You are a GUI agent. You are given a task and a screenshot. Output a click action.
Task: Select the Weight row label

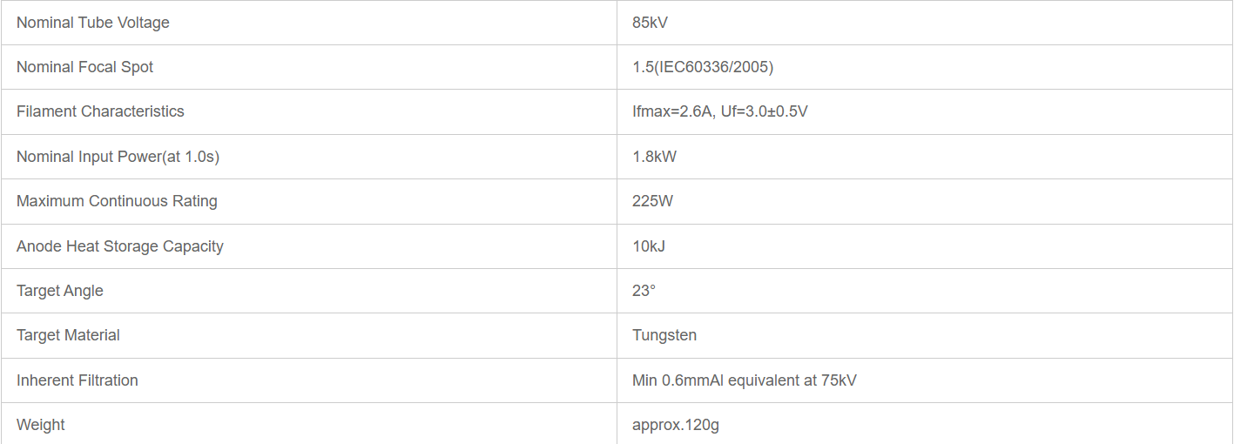tap(41, 425)
